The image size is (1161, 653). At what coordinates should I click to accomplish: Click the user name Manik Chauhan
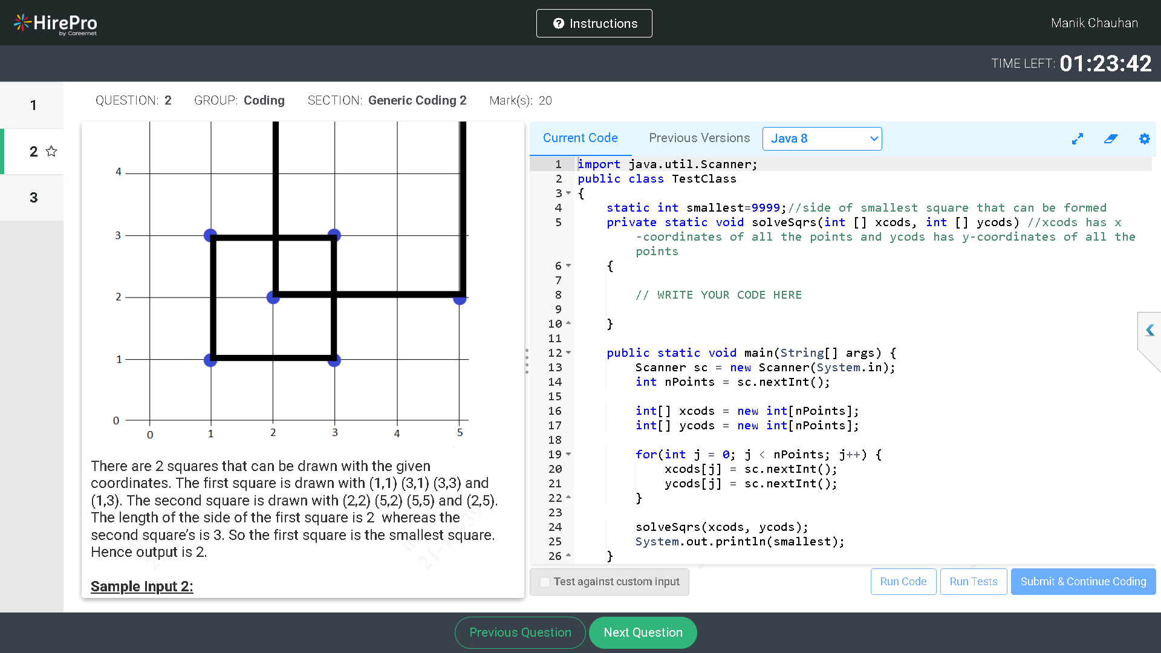click(1094, 23)
